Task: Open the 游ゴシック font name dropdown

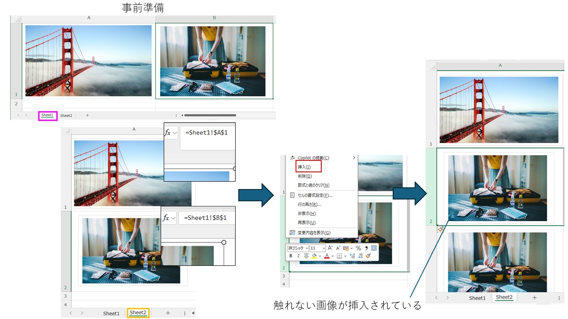Action: click(298, 248)
